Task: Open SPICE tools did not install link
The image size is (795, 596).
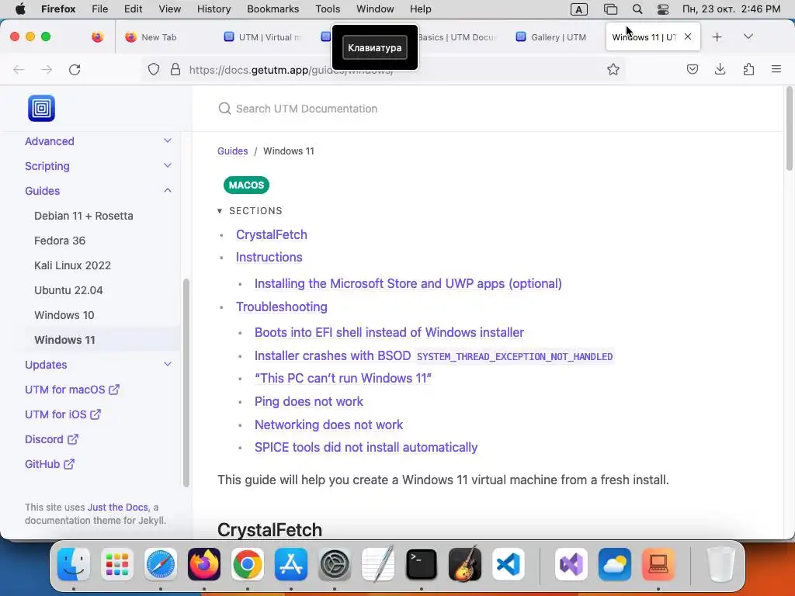Action: click(x=366, y=448)
